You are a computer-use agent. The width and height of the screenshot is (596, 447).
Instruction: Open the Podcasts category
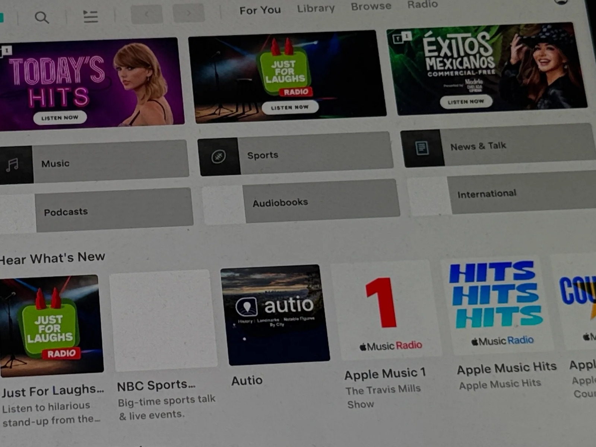tap(96, 210)
